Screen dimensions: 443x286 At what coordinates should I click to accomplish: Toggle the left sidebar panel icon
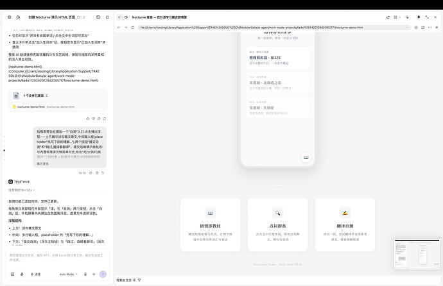click(x=10, y=17)
